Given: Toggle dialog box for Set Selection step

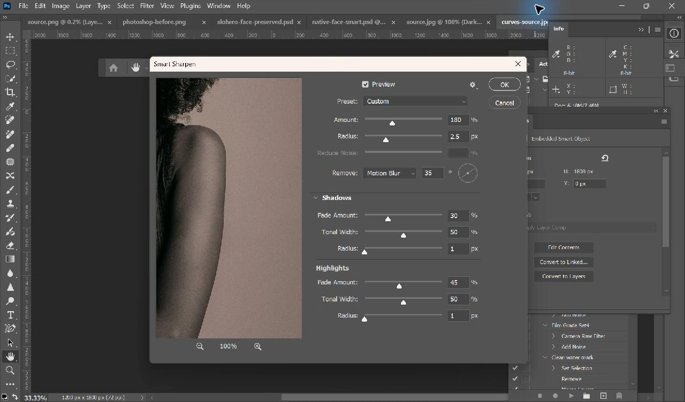Looking at the screenshot, I should click(526, 368).
